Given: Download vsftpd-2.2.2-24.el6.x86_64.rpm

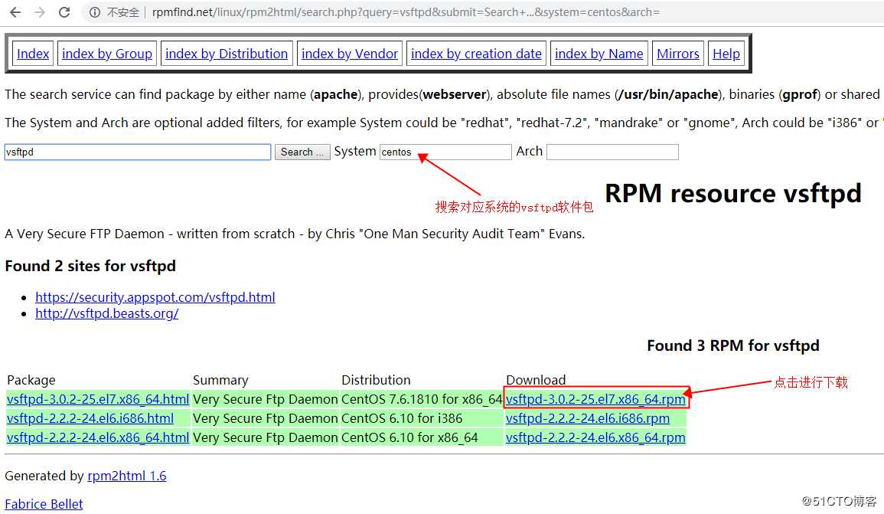Looking at the screenshot, I should [595, 437].
